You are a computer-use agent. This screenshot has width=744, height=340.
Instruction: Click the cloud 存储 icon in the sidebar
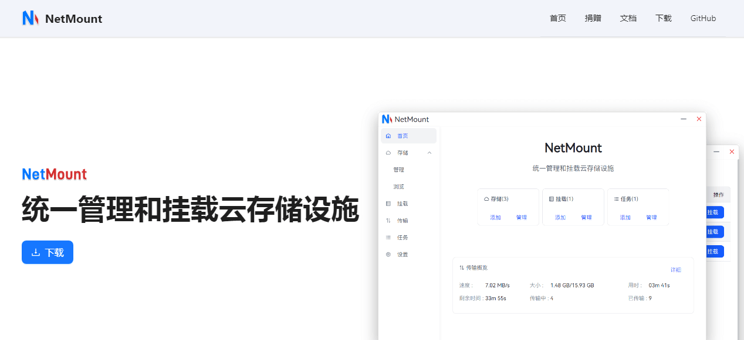(388, 152)
